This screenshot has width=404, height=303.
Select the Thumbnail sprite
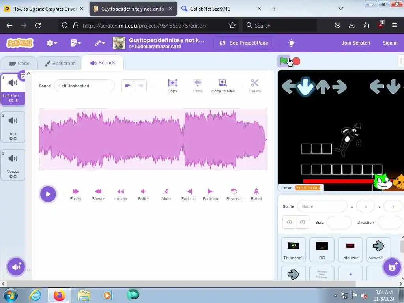(294, 250)
